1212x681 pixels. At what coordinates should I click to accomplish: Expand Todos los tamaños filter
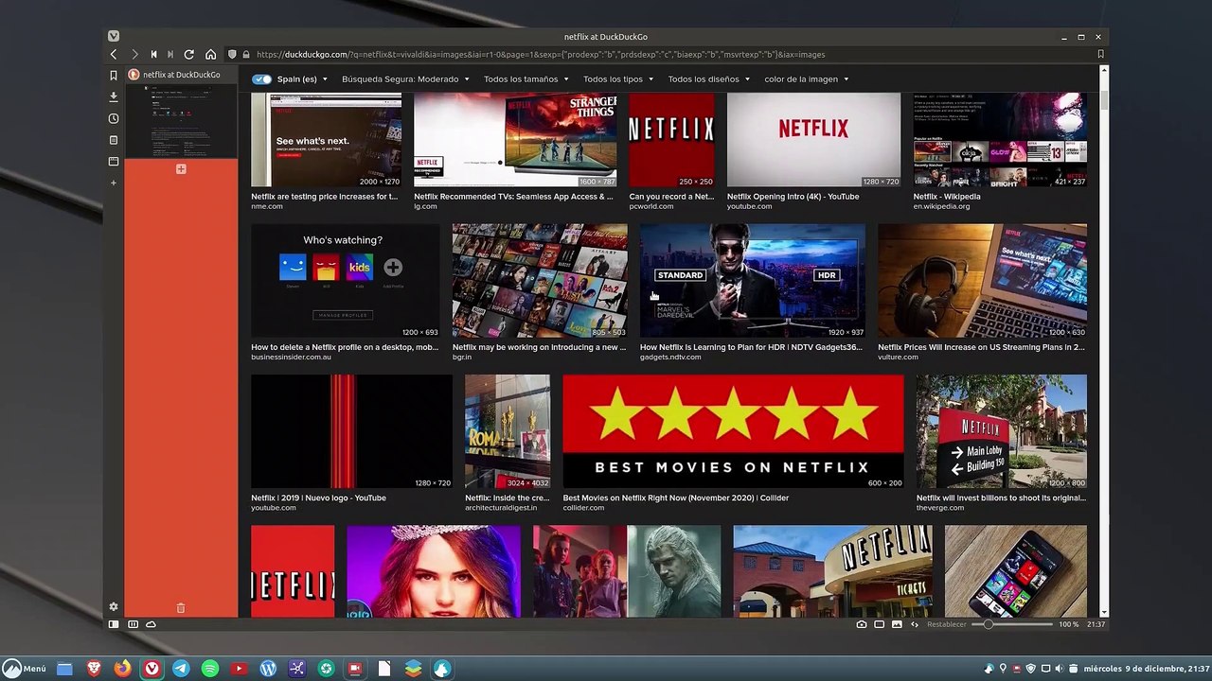[526, 79]
